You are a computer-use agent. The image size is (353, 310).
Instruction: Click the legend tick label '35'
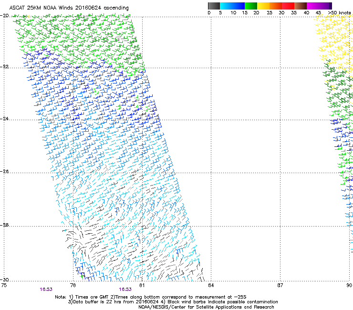[294, 13]
